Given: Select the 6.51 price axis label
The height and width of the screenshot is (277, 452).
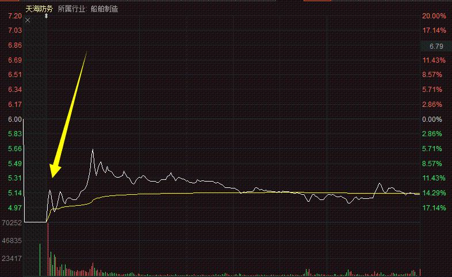Looking at the screenshot, I should point(15,75).
